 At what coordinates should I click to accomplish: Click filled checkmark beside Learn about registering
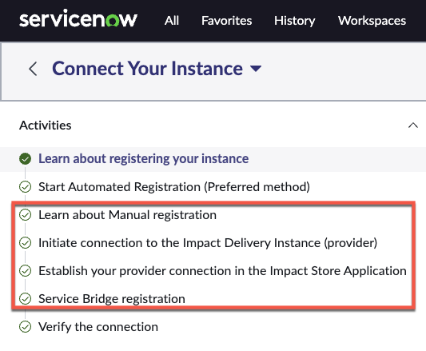pos(26,159)
